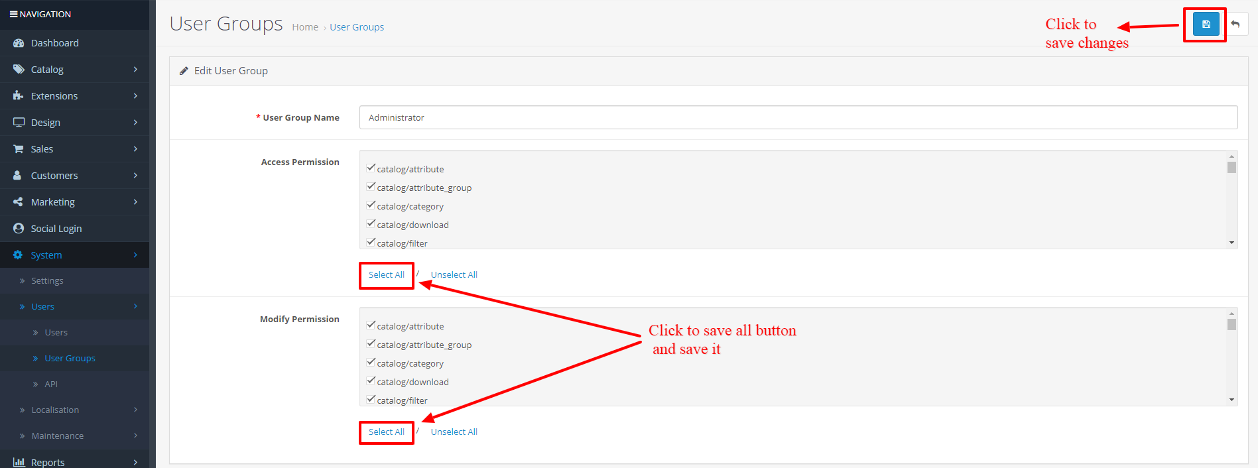Click the blue save floppy disk icon
1258x468 pixels.
[x=1206, y=25]
